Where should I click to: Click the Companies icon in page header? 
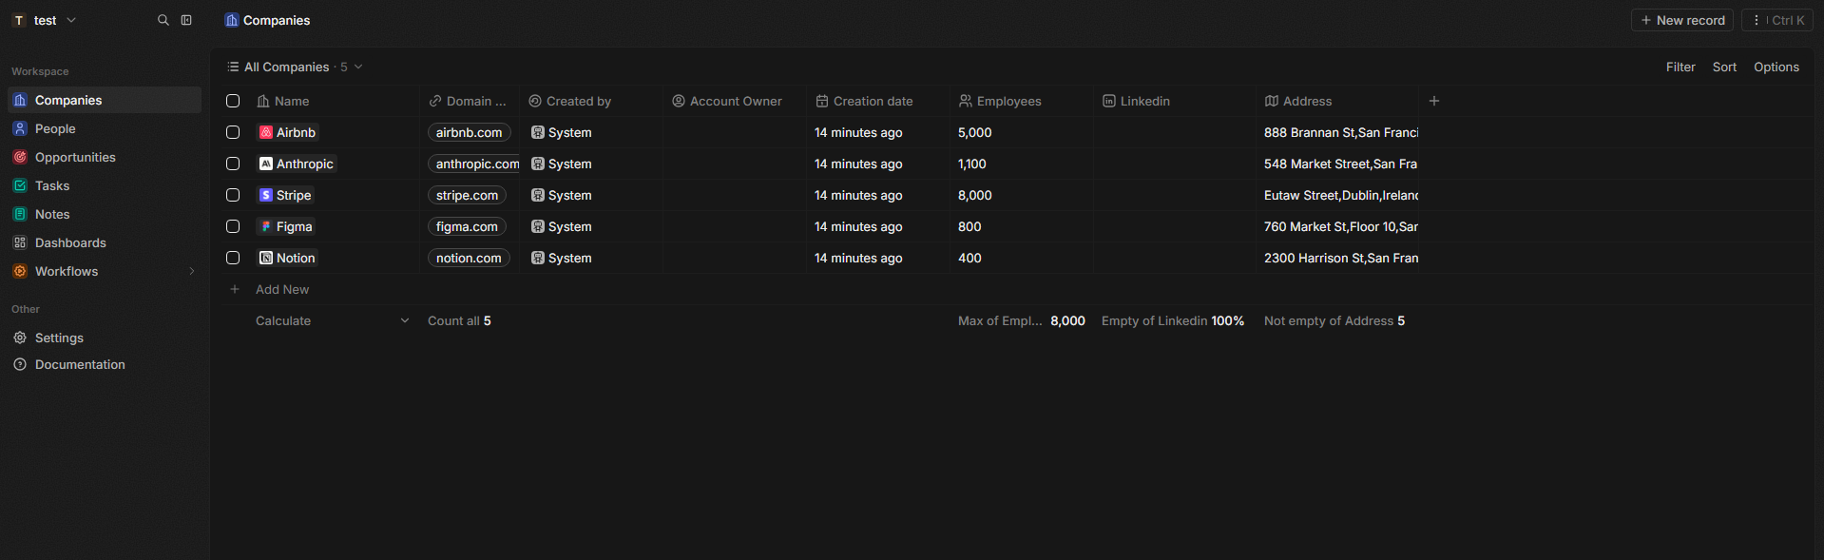click(x=231, y=20)
